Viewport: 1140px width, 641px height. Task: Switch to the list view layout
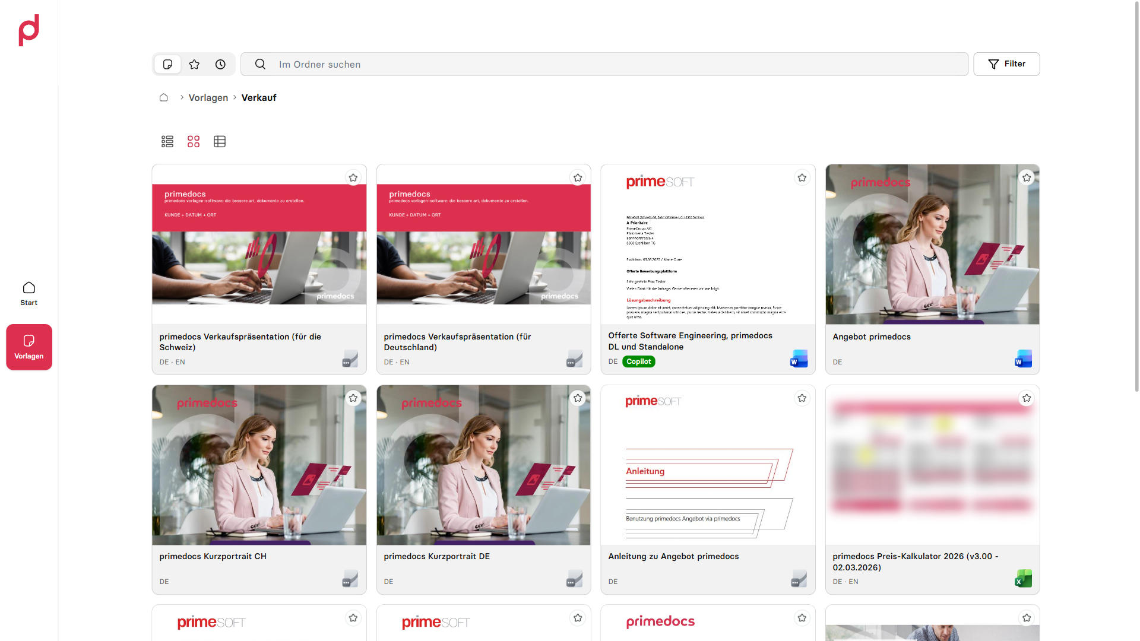click(x=167, y=141)
